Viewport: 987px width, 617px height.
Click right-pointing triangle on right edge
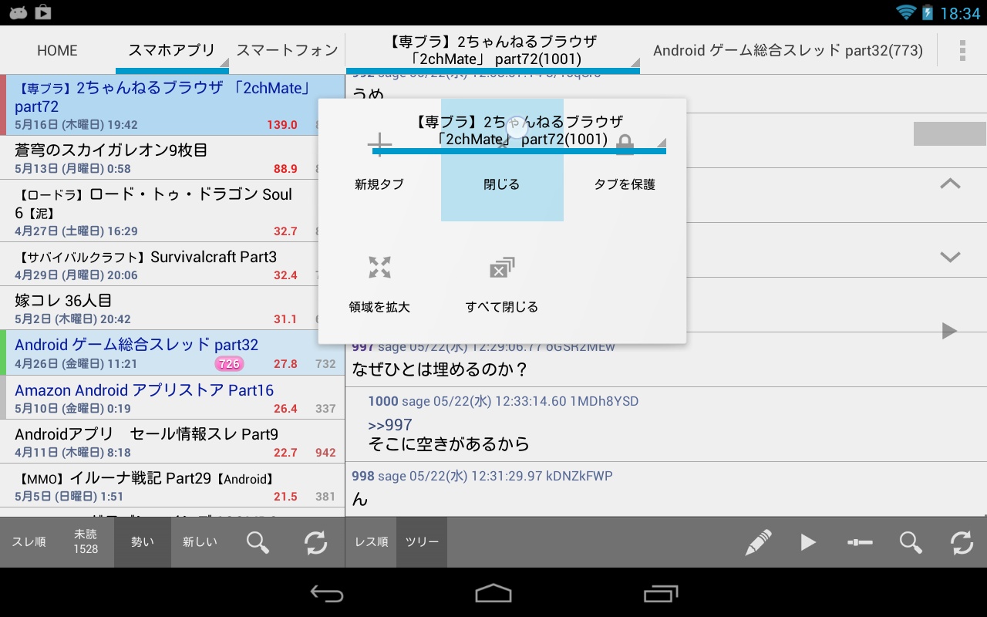949,331
